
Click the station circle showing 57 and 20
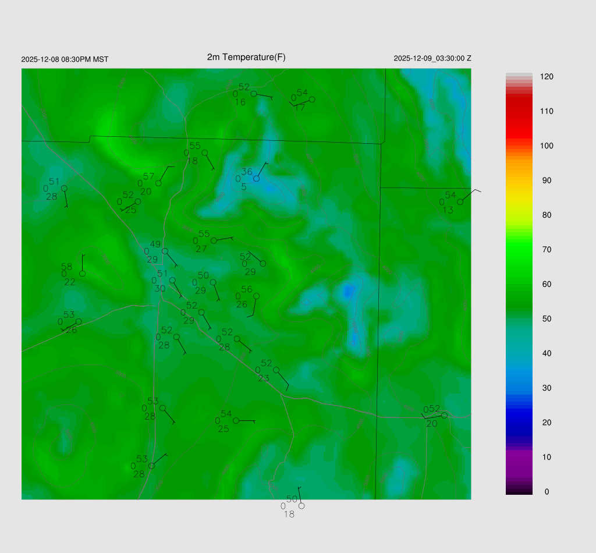(158, 183)
